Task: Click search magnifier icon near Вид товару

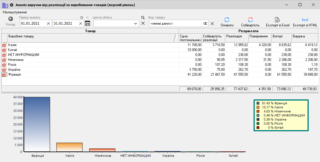Action: pyautogui.click(x=143, y=18)
